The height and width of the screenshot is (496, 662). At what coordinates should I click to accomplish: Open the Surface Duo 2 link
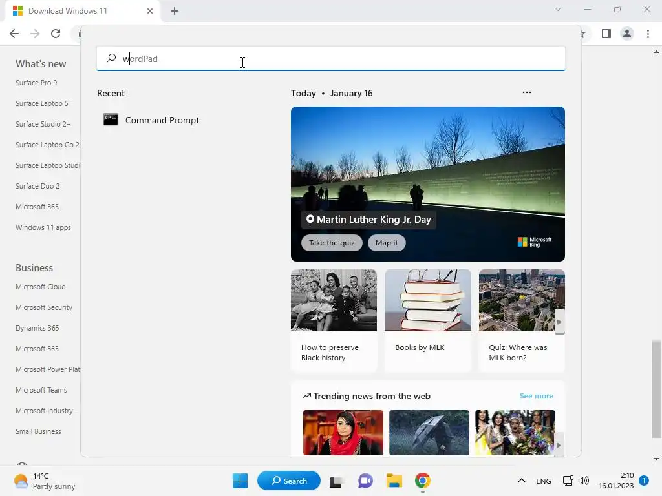(x=37, y=186)
